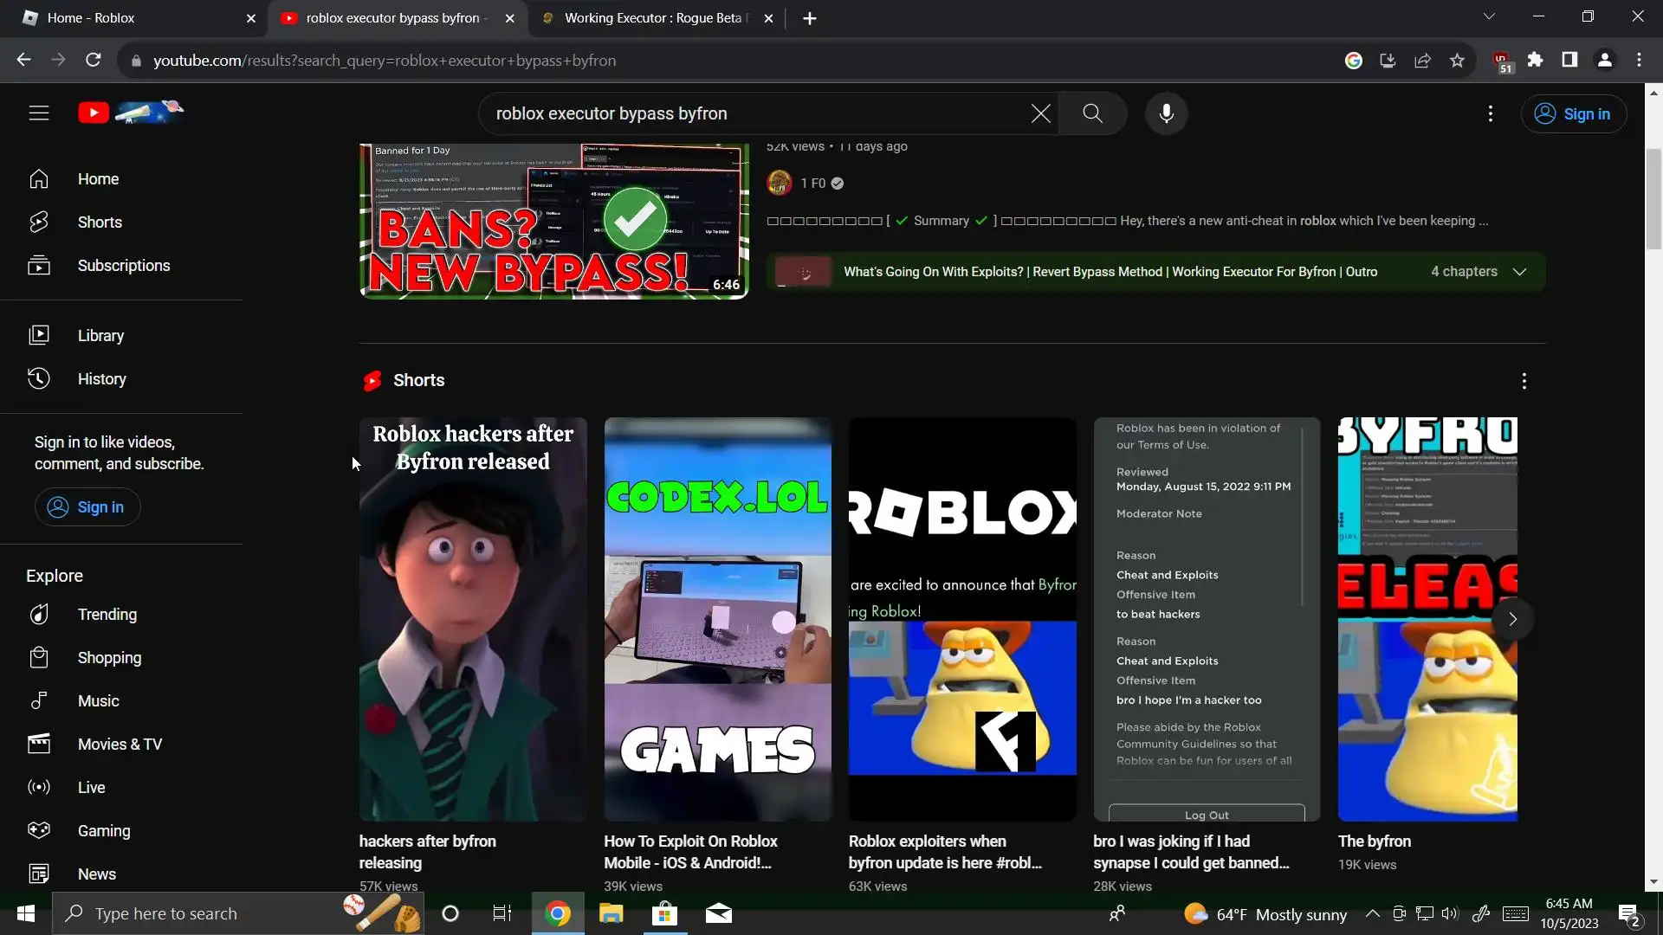This screenshot has height=935, width=1663.
Task: Toggle Chrome side panel
Action: (1569, 61)
